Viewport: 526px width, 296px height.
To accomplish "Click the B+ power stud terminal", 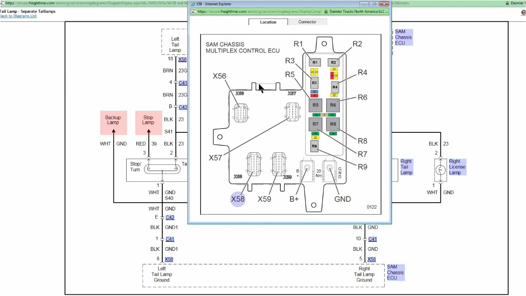I will click(306, 169).
